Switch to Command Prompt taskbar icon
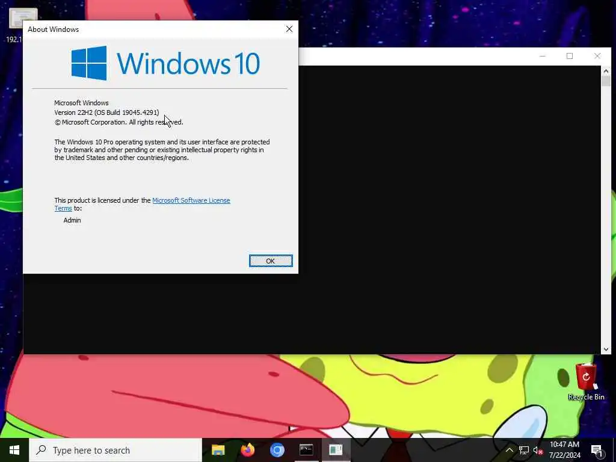616x462 pixels. pos(306,450)
